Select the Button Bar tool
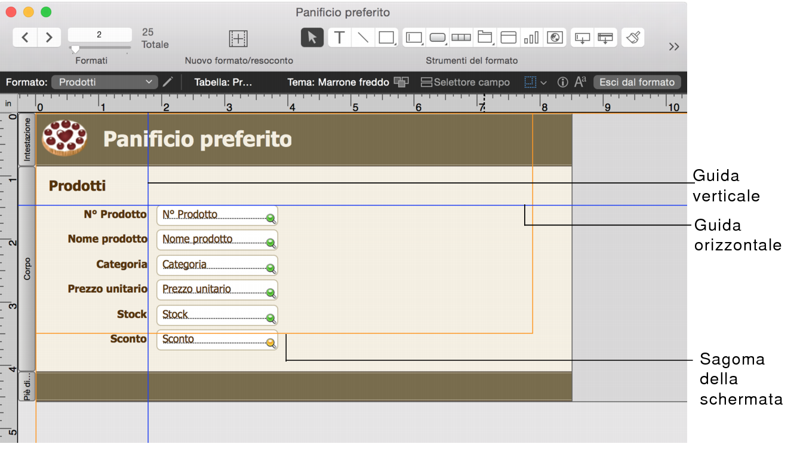800x456 pixels. [x=461, y=38]
